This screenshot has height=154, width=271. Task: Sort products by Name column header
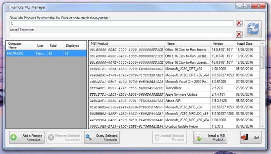click(x=187, y=44)
